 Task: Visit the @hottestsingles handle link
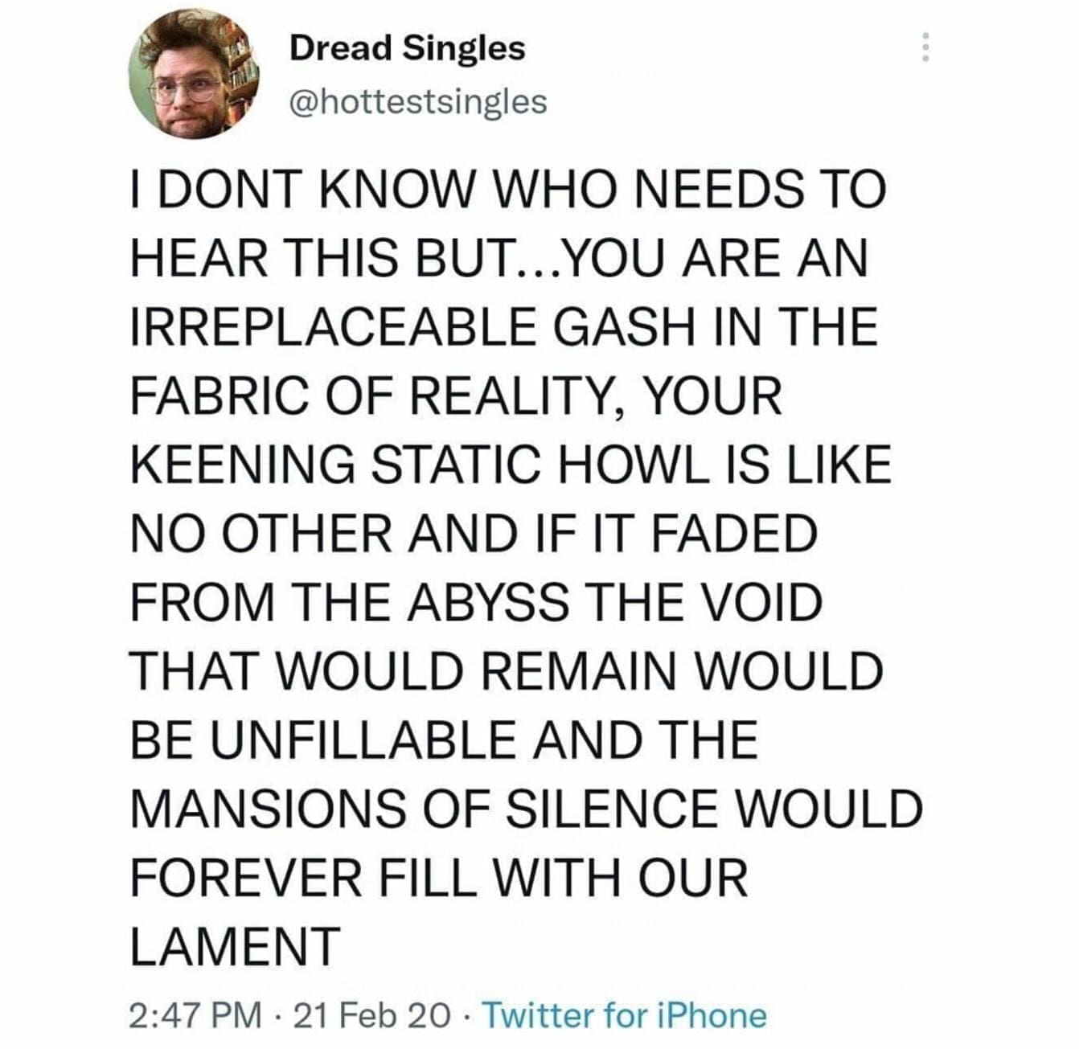coord(417,102)
